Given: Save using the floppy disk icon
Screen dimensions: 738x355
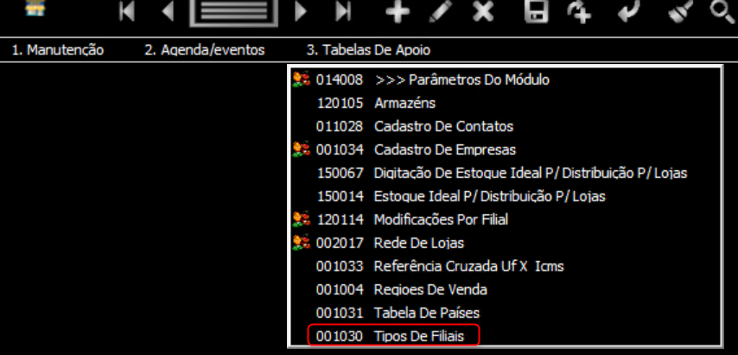Looking at the screenshot, I should (x=537, y=11).
